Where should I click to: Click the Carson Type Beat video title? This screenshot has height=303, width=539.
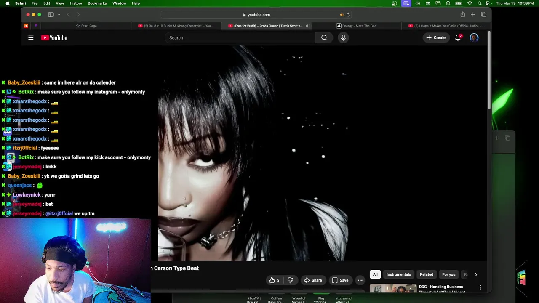(175, 268)
